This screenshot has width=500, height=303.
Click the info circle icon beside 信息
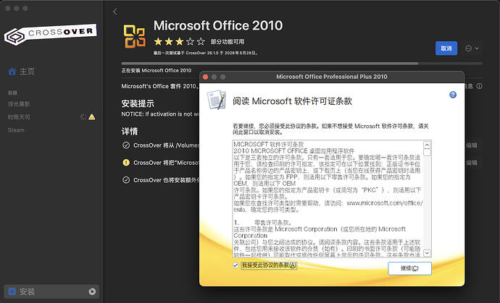[479, 86]
